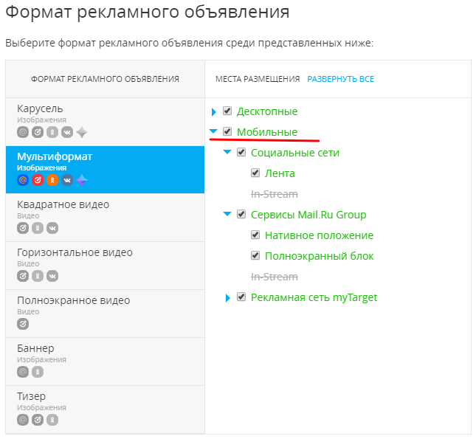
Task: Click the Социальные сети label
Action: (295, 153)
